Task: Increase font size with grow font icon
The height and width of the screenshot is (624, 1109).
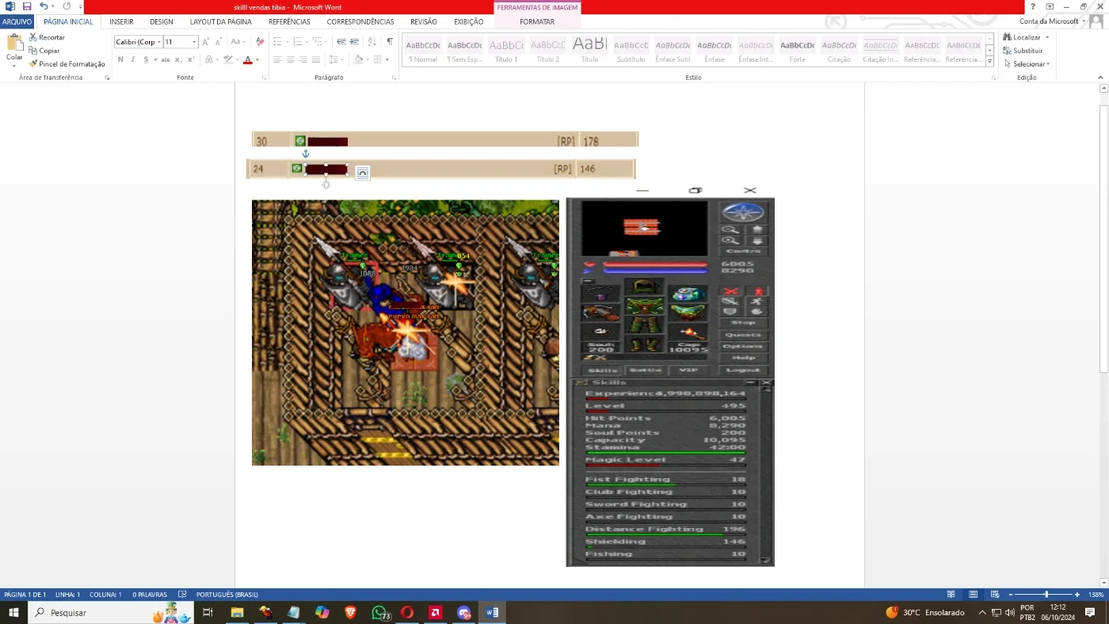Action: coord(206,42)
